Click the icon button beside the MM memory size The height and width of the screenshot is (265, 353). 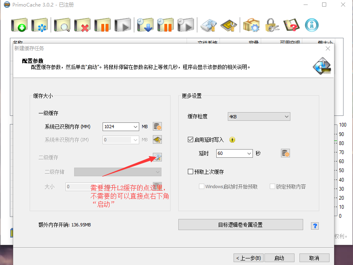click(x=157, y=127)
